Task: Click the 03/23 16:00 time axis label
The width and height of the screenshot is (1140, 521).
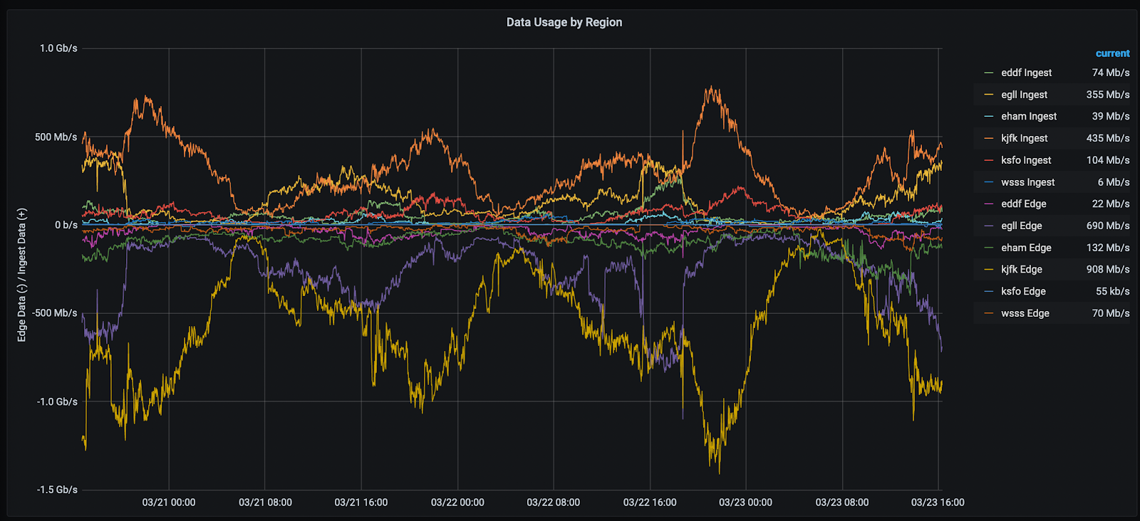Action: (x=938, y=502)
